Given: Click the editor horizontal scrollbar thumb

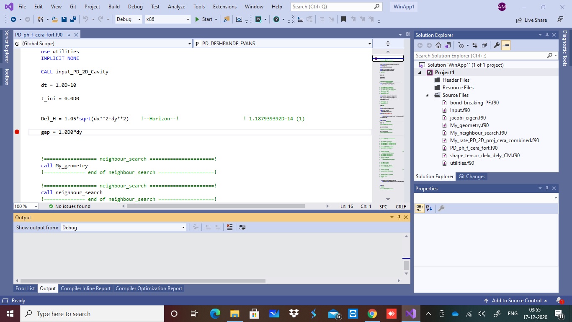Looking at the screenshot, I should [216, 206].
